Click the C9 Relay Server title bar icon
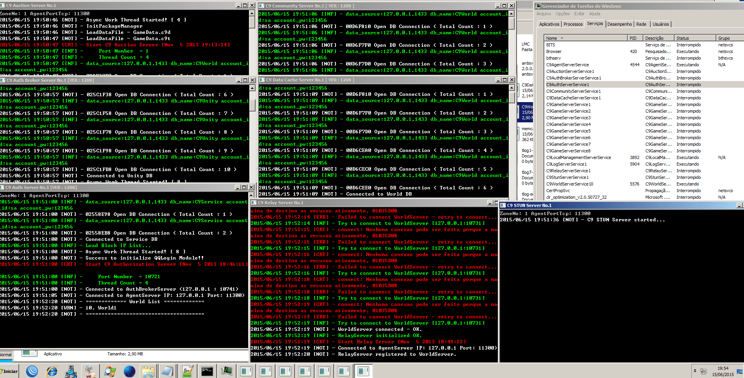 coord(254,203)
